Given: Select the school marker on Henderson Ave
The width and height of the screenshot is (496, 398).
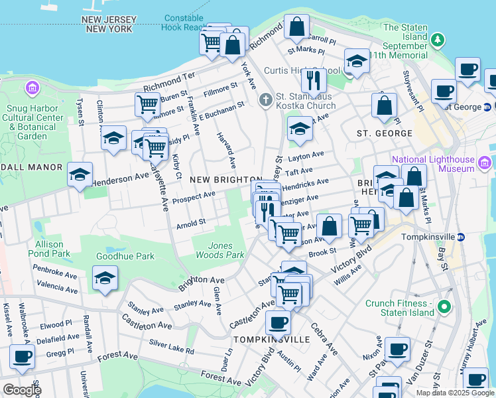Looking at the screenshot, I should point(80,174).
